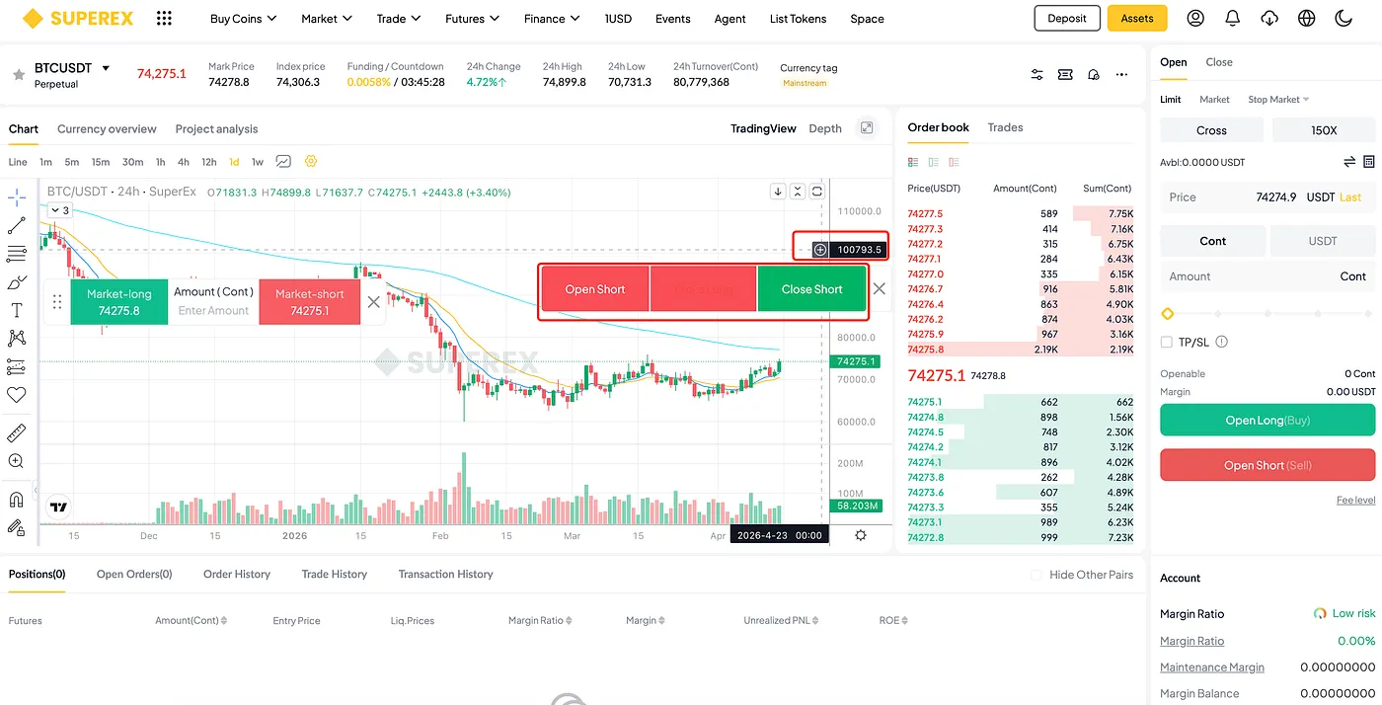Select the text annotation tool
Viewport: 1382px width, 705px height.
point(17,310)
